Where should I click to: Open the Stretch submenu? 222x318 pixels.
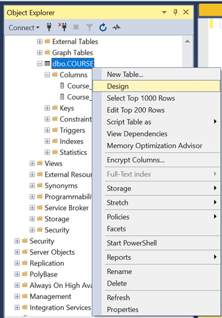click(157, 202)
